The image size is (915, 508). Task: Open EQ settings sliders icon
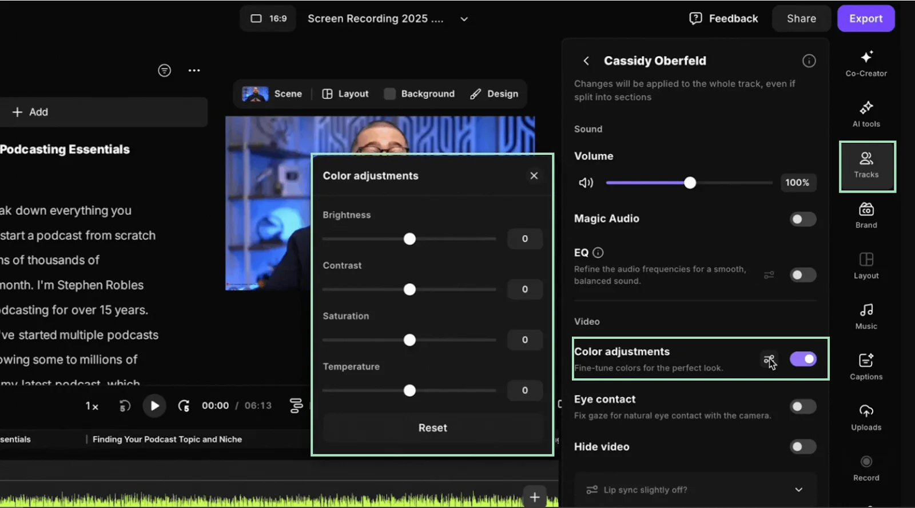769,275
